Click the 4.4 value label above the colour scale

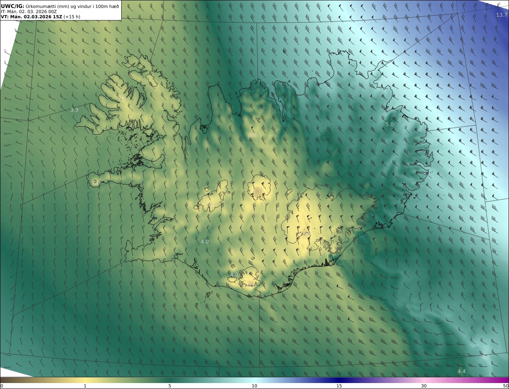tap(461, 371)
